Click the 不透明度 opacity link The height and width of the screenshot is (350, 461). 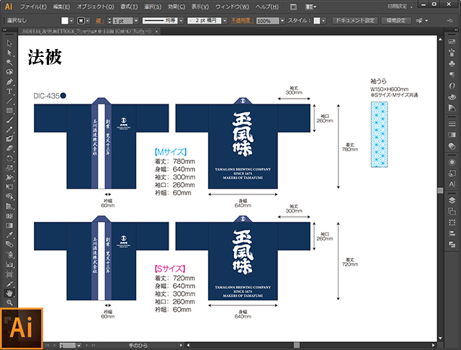pos(242,21)
